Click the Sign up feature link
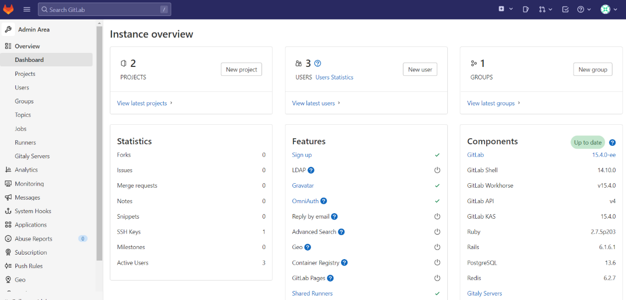Image resolution: width=626 pixels, height=300 pixels. tap(302, 155)
